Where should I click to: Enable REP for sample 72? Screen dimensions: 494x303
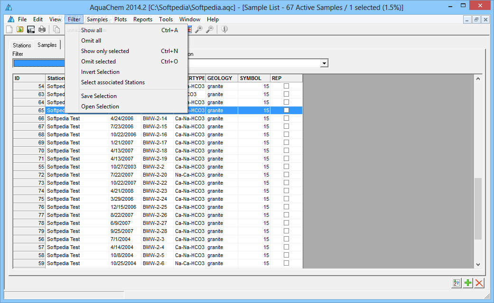286,174
